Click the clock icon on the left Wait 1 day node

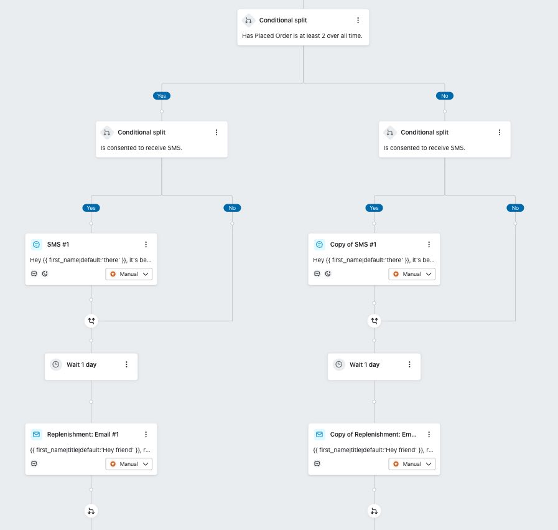pyautogui.click(x=55, y=364)
